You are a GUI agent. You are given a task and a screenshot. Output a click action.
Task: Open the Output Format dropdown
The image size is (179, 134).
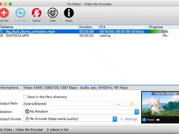coord(70,119)
